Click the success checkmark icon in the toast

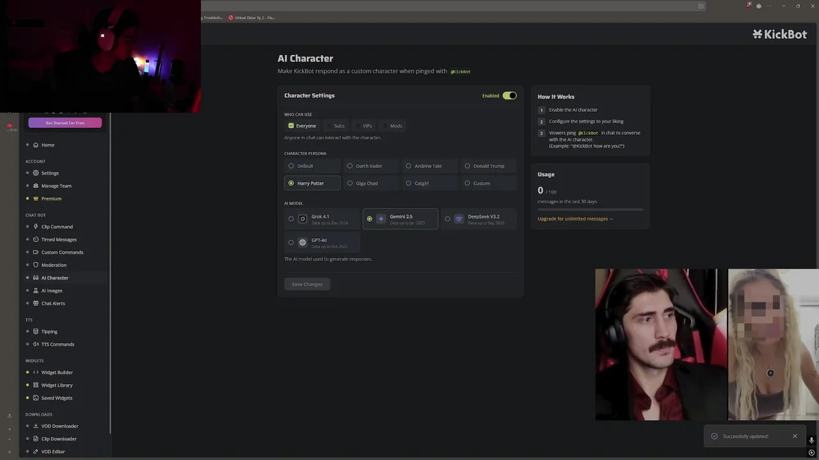(715, 436)
